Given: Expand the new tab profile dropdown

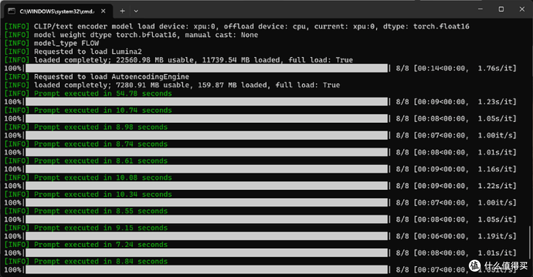Looking at the screenshot, I should tap(136, 11).
